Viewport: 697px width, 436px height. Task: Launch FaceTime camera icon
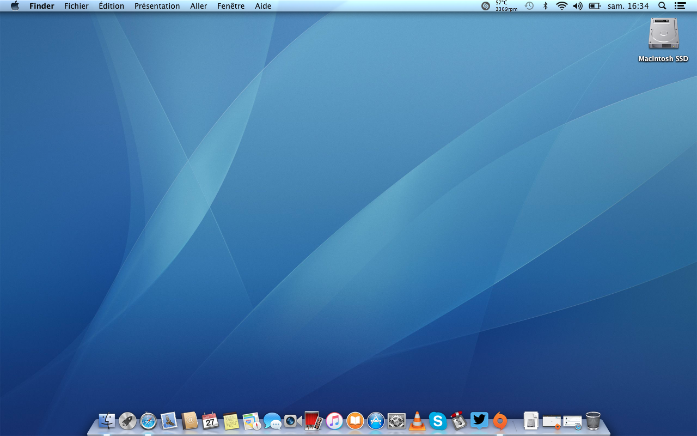click(293, 421)
